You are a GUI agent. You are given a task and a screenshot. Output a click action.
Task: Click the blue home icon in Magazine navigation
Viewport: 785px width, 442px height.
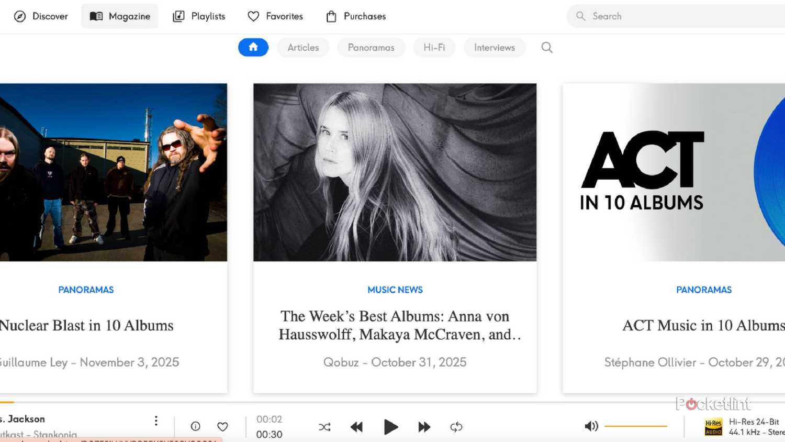(253, 47)
